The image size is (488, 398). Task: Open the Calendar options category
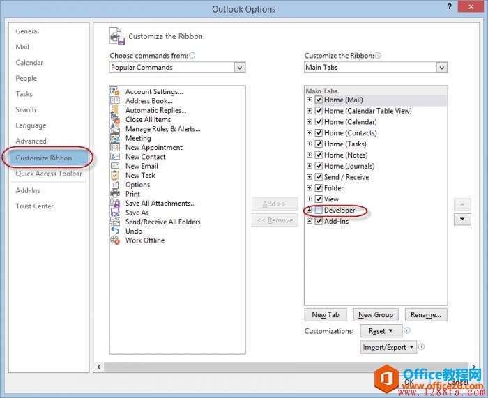(29, 63)
